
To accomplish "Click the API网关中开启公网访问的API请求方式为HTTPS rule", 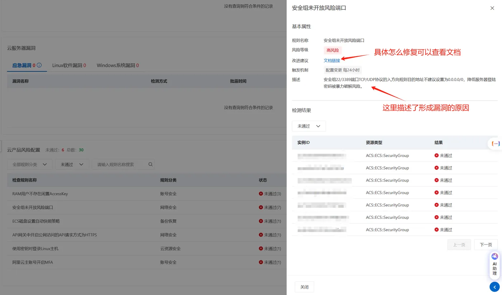I will tap(55, 235).
